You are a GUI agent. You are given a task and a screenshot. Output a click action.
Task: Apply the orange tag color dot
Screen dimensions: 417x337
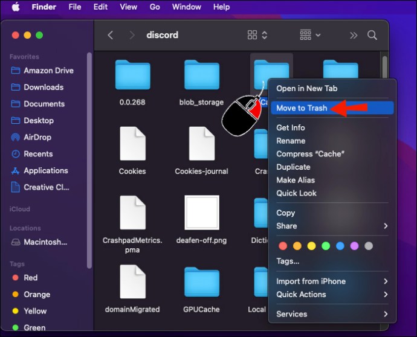297,246
